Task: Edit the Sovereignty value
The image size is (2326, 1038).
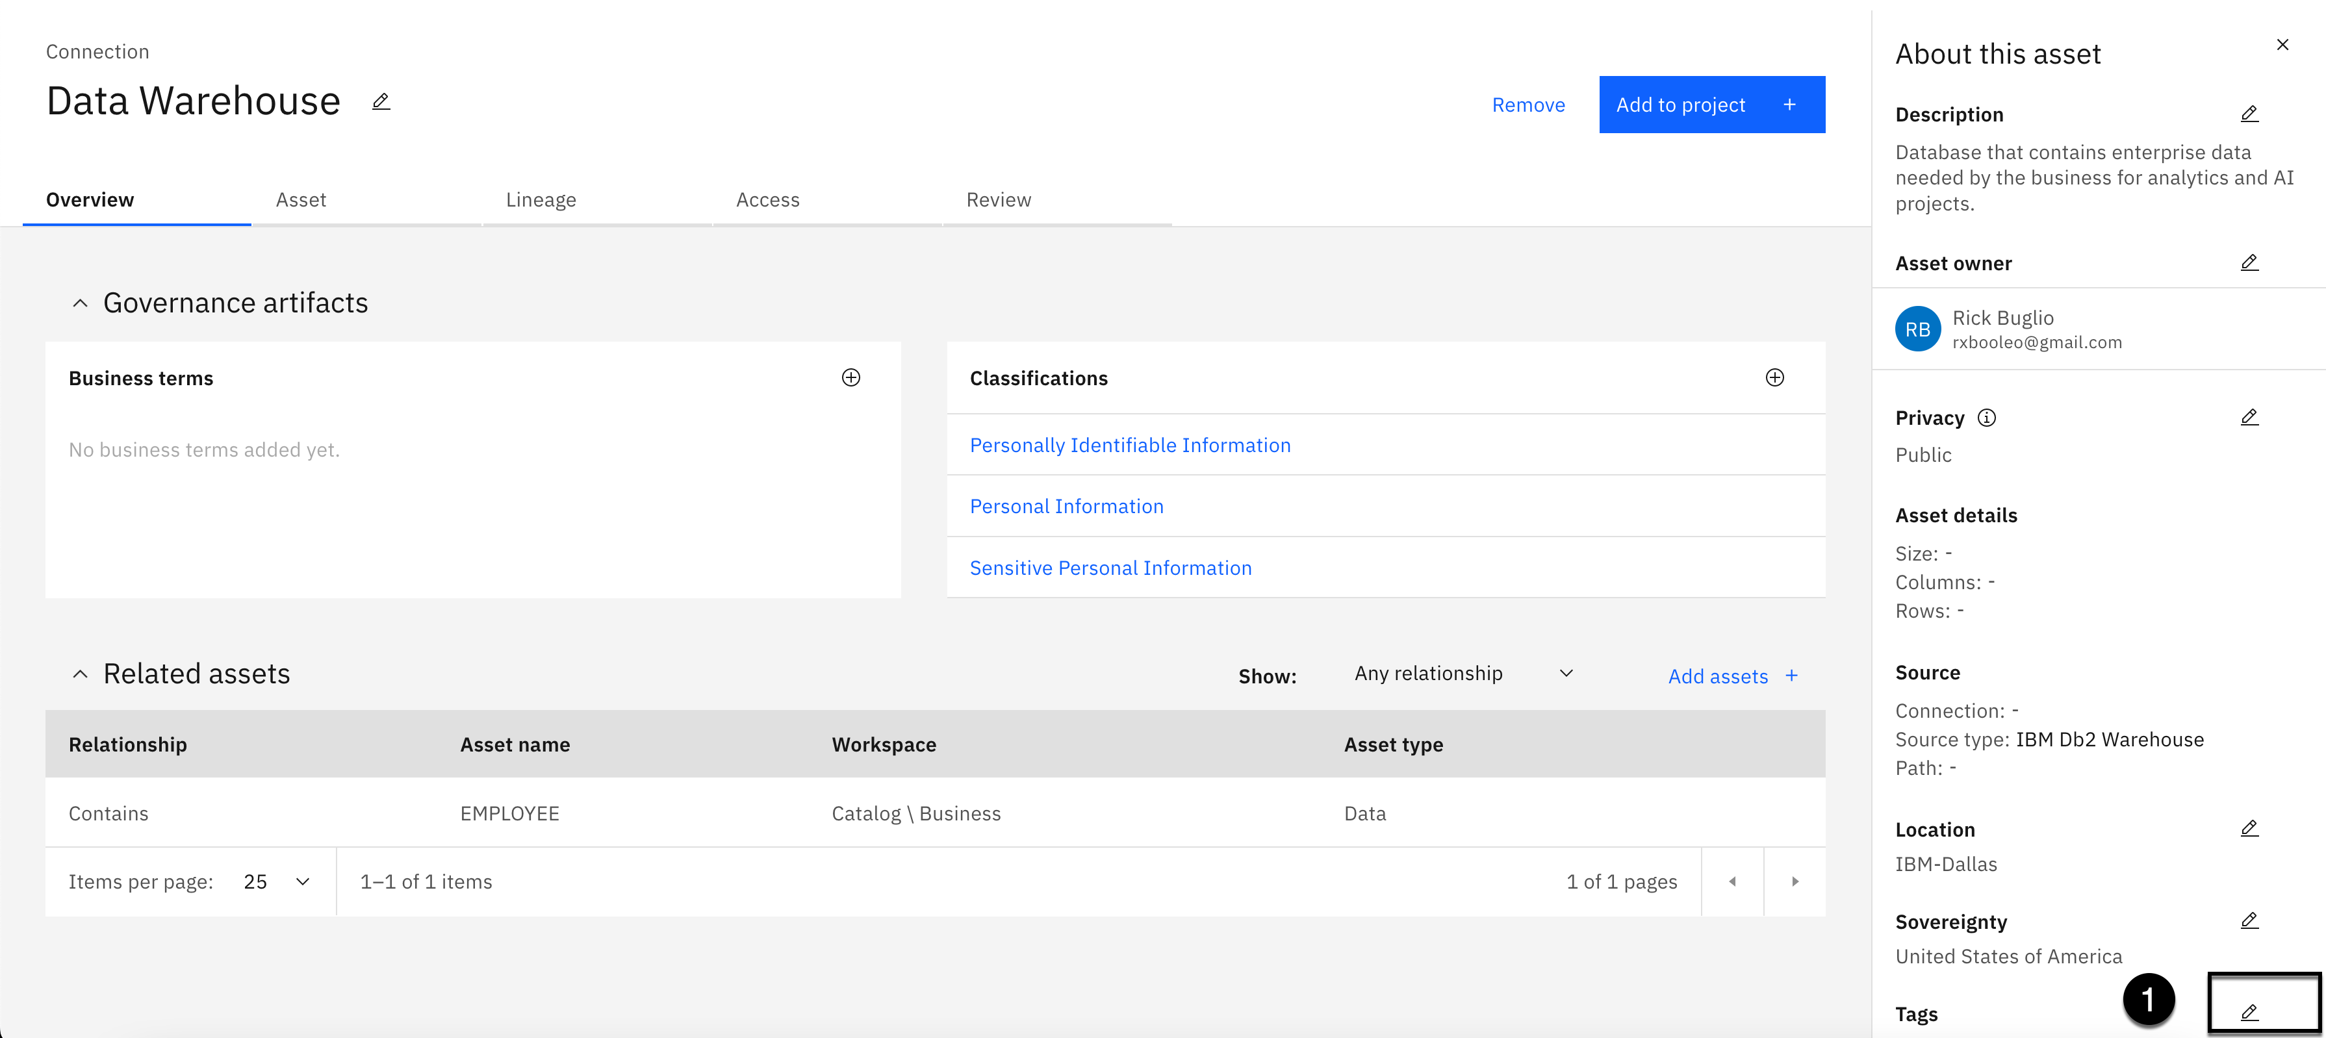Action: pyautogui.click(x=2248, y=920)
